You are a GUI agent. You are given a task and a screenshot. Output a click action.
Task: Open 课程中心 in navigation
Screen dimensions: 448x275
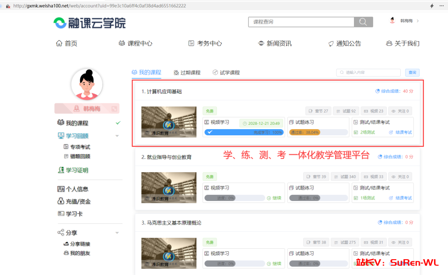[136, 43]
